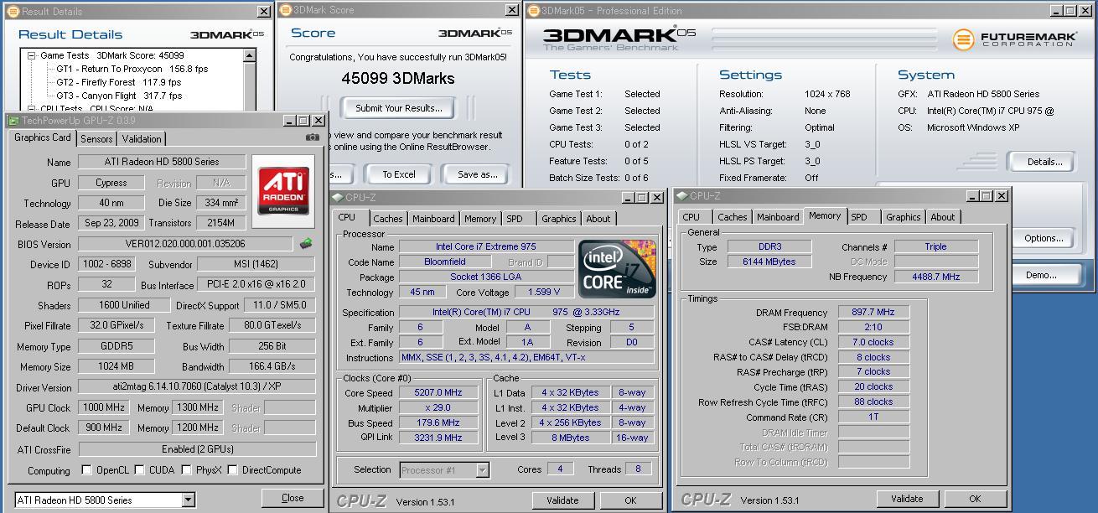The width and height of the screenshot is (1098, 513).
Task: Click the Bandwidth 166.4 GB/s field
Action: pyautogui.click(x=272, y=366)
